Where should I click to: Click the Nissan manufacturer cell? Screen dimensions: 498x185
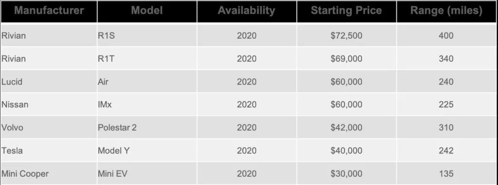pyautogui.click(x=49, y=104)
